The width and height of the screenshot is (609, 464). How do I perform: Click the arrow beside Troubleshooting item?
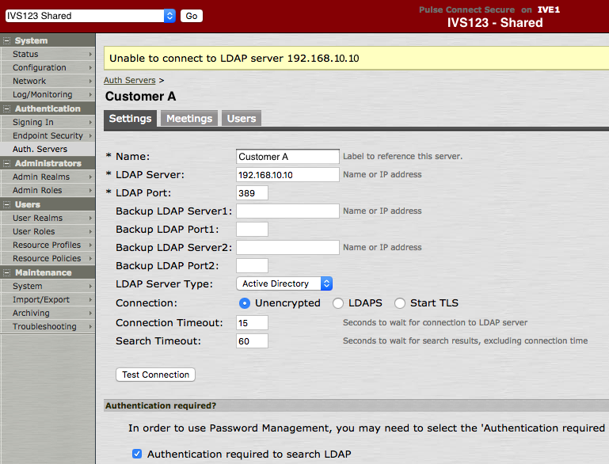click(90, 327)
